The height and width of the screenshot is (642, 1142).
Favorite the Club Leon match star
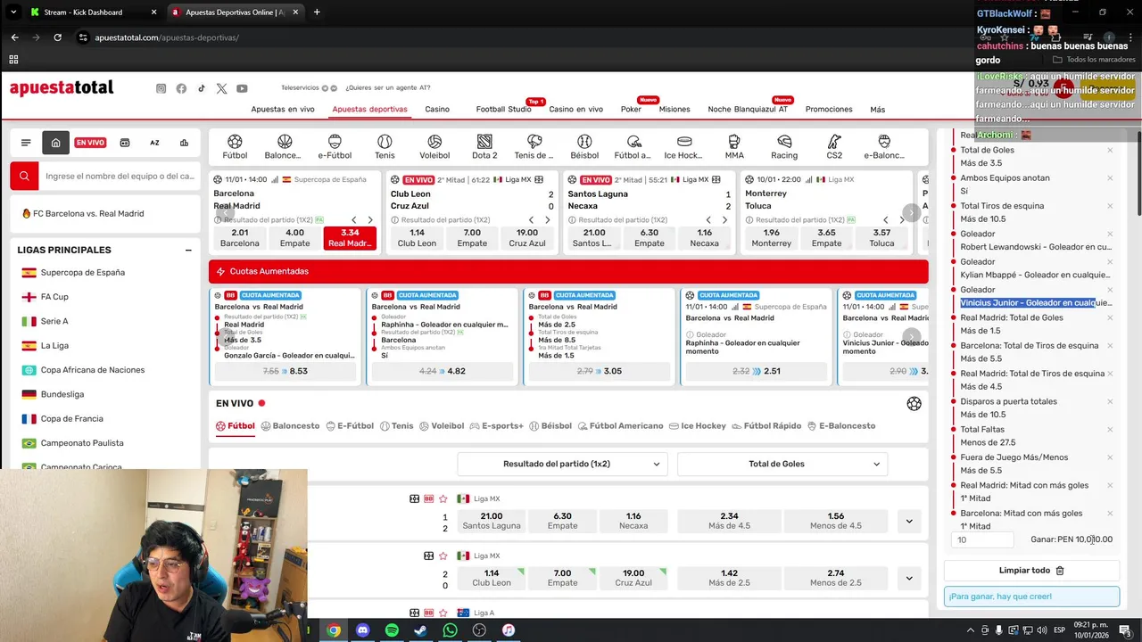443,556
